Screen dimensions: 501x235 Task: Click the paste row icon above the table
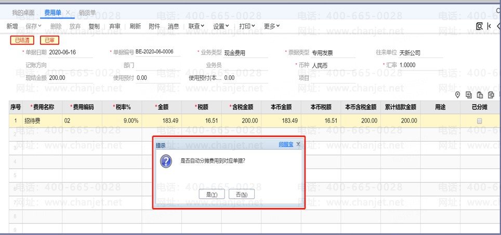click(x=480, y=95)
